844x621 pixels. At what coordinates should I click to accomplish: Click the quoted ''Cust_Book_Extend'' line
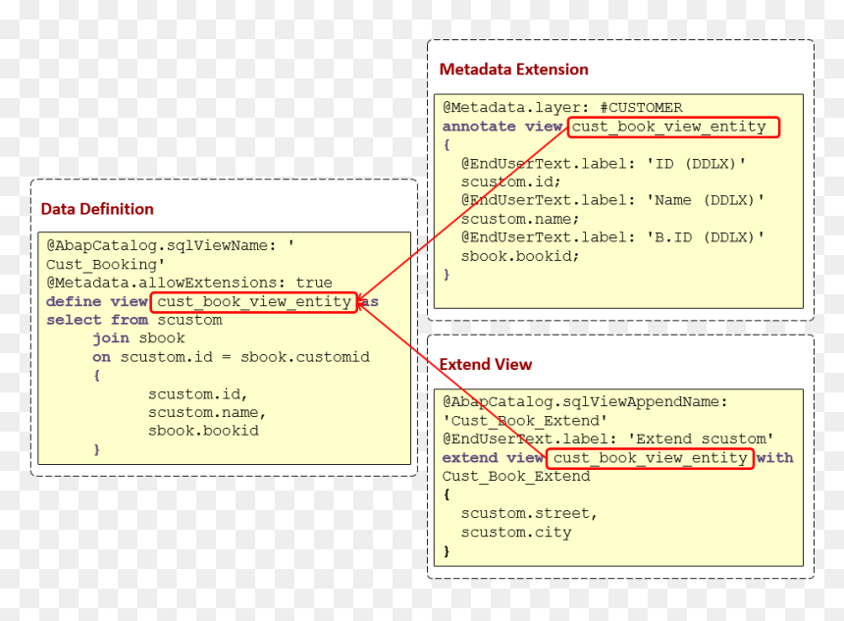pyautogui.click(x=525, y=420)
